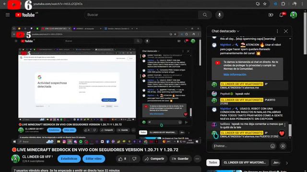Click the magnifier search button

205,15
